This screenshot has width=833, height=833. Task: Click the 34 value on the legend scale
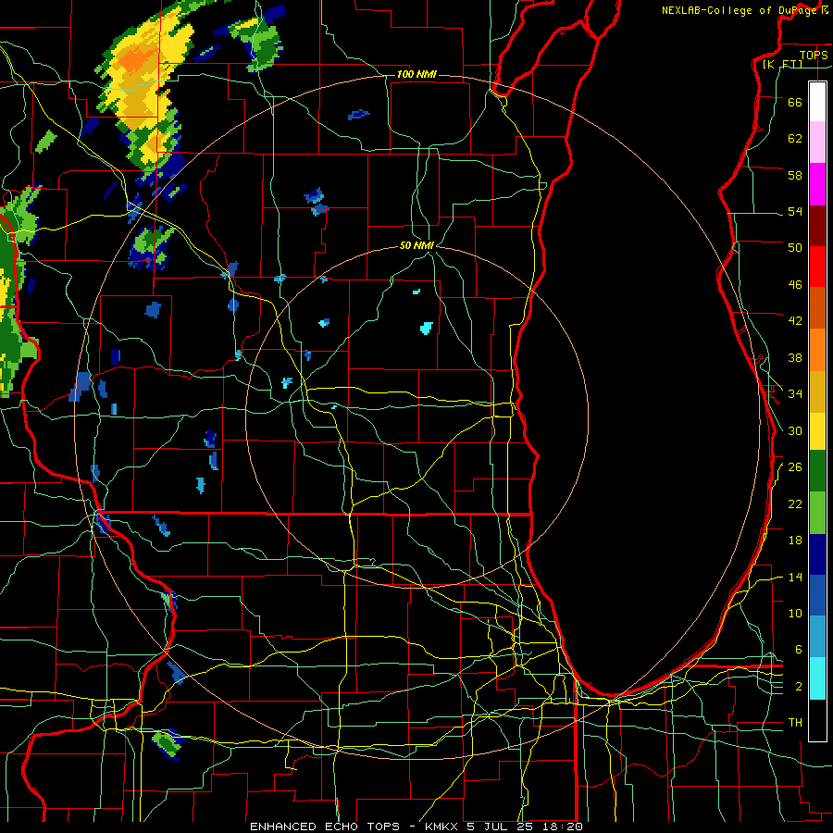click(795, 394)
